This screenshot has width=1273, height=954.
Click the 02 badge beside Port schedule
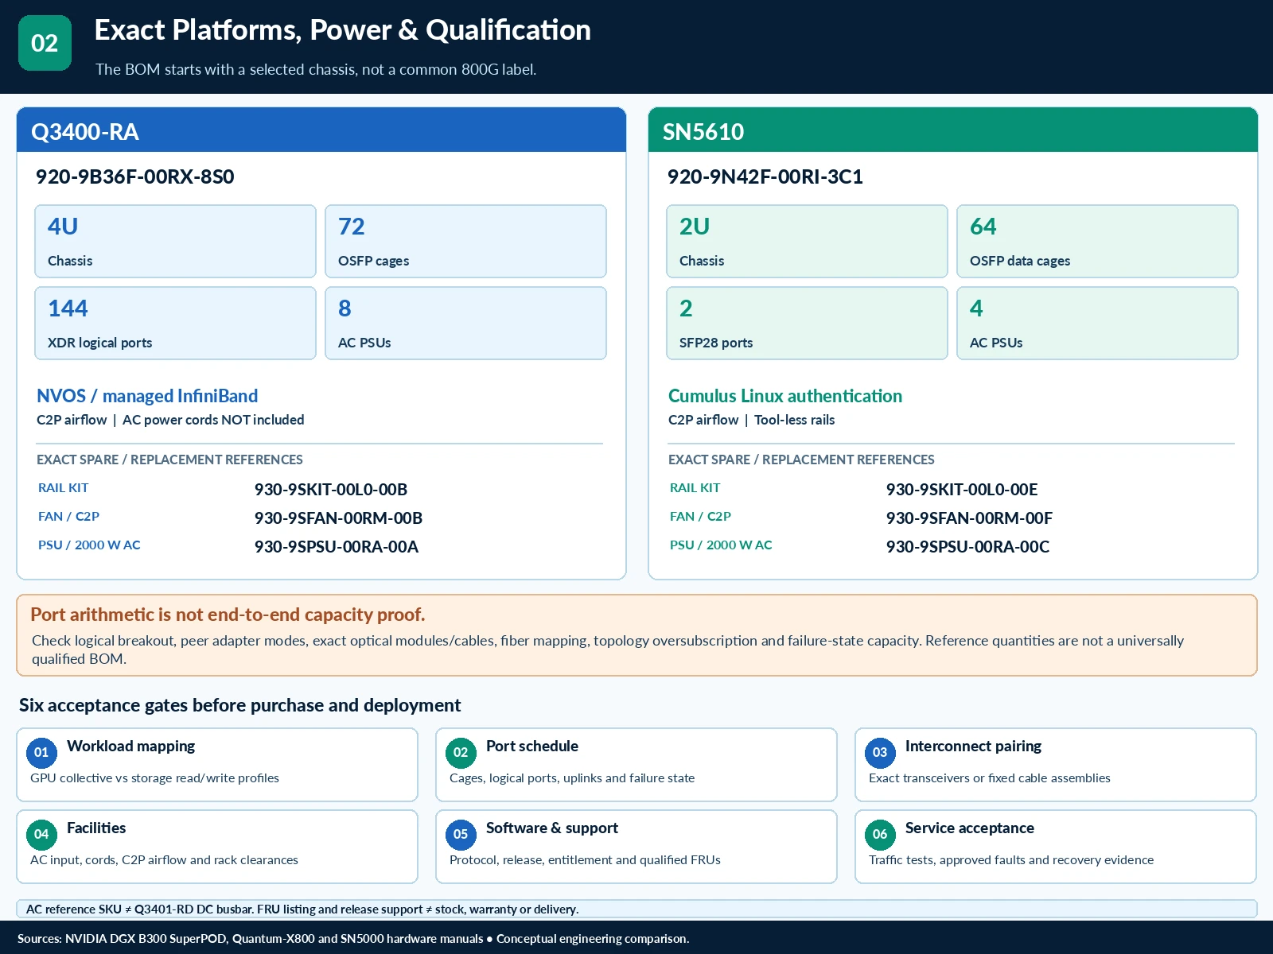pyautogui.click(x=461, y=753)
